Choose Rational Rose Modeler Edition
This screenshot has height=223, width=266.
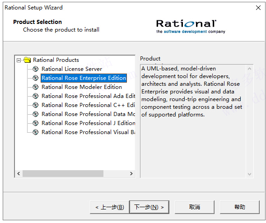[x=82, y=87]
